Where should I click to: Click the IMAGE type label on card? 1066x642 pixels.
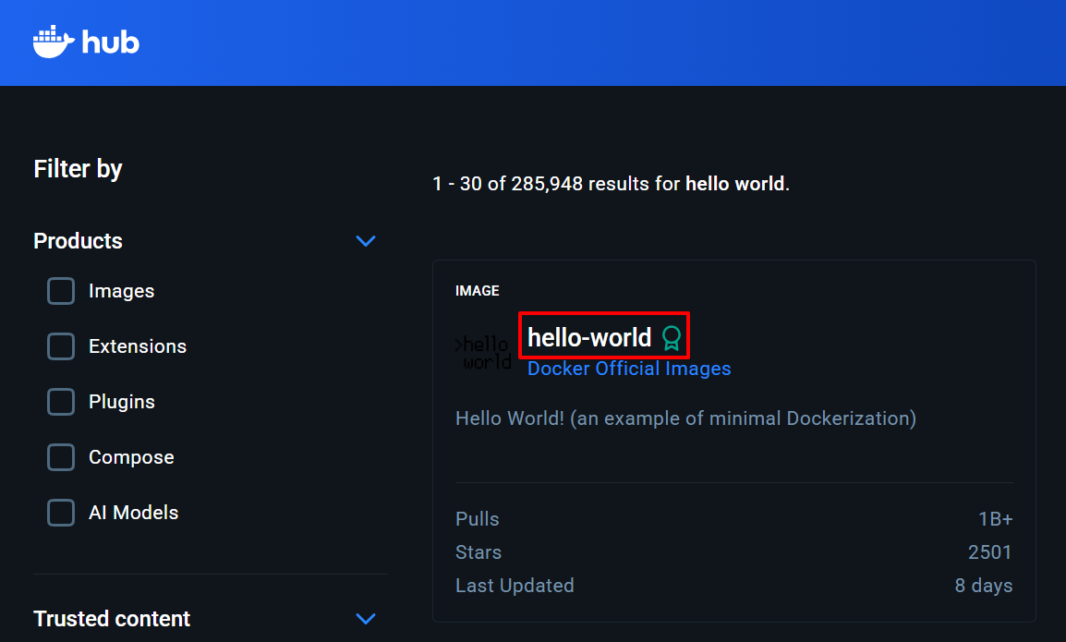[x=478, y=291]
